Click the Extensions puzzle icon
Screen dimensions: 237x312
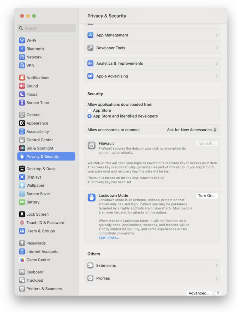[x=91, y=266]
